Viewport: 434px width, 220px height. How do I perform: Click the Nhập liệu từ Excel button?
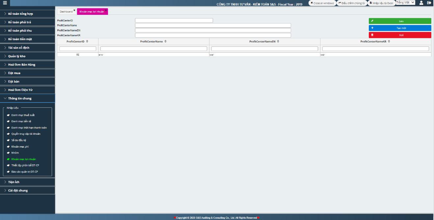pyautogui.click(x=381, y=3)
